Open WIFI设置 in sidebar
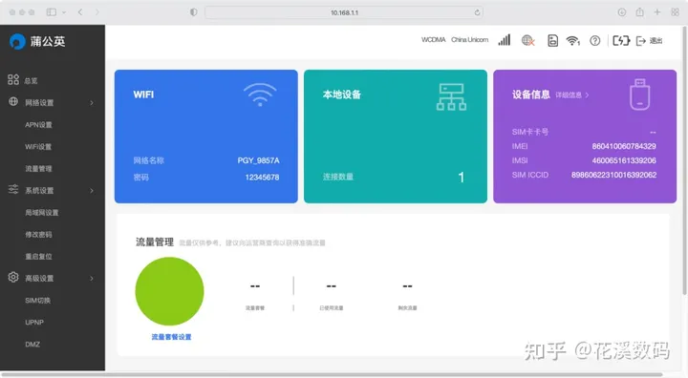 pos(38,146)
